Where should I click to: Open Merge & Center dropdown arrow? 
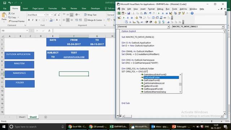(104, 20)
